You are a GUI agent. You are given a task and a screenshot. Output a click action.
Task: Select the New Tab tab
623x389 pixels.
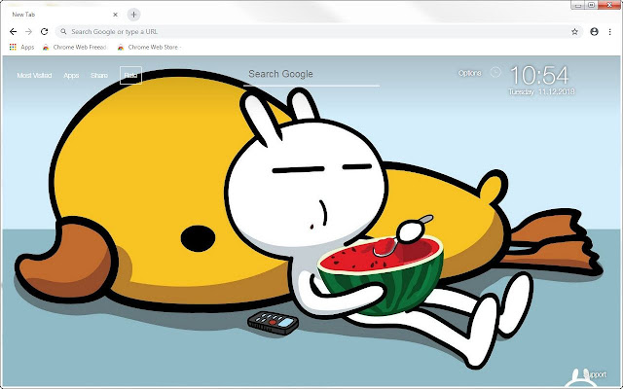point(63,15)
